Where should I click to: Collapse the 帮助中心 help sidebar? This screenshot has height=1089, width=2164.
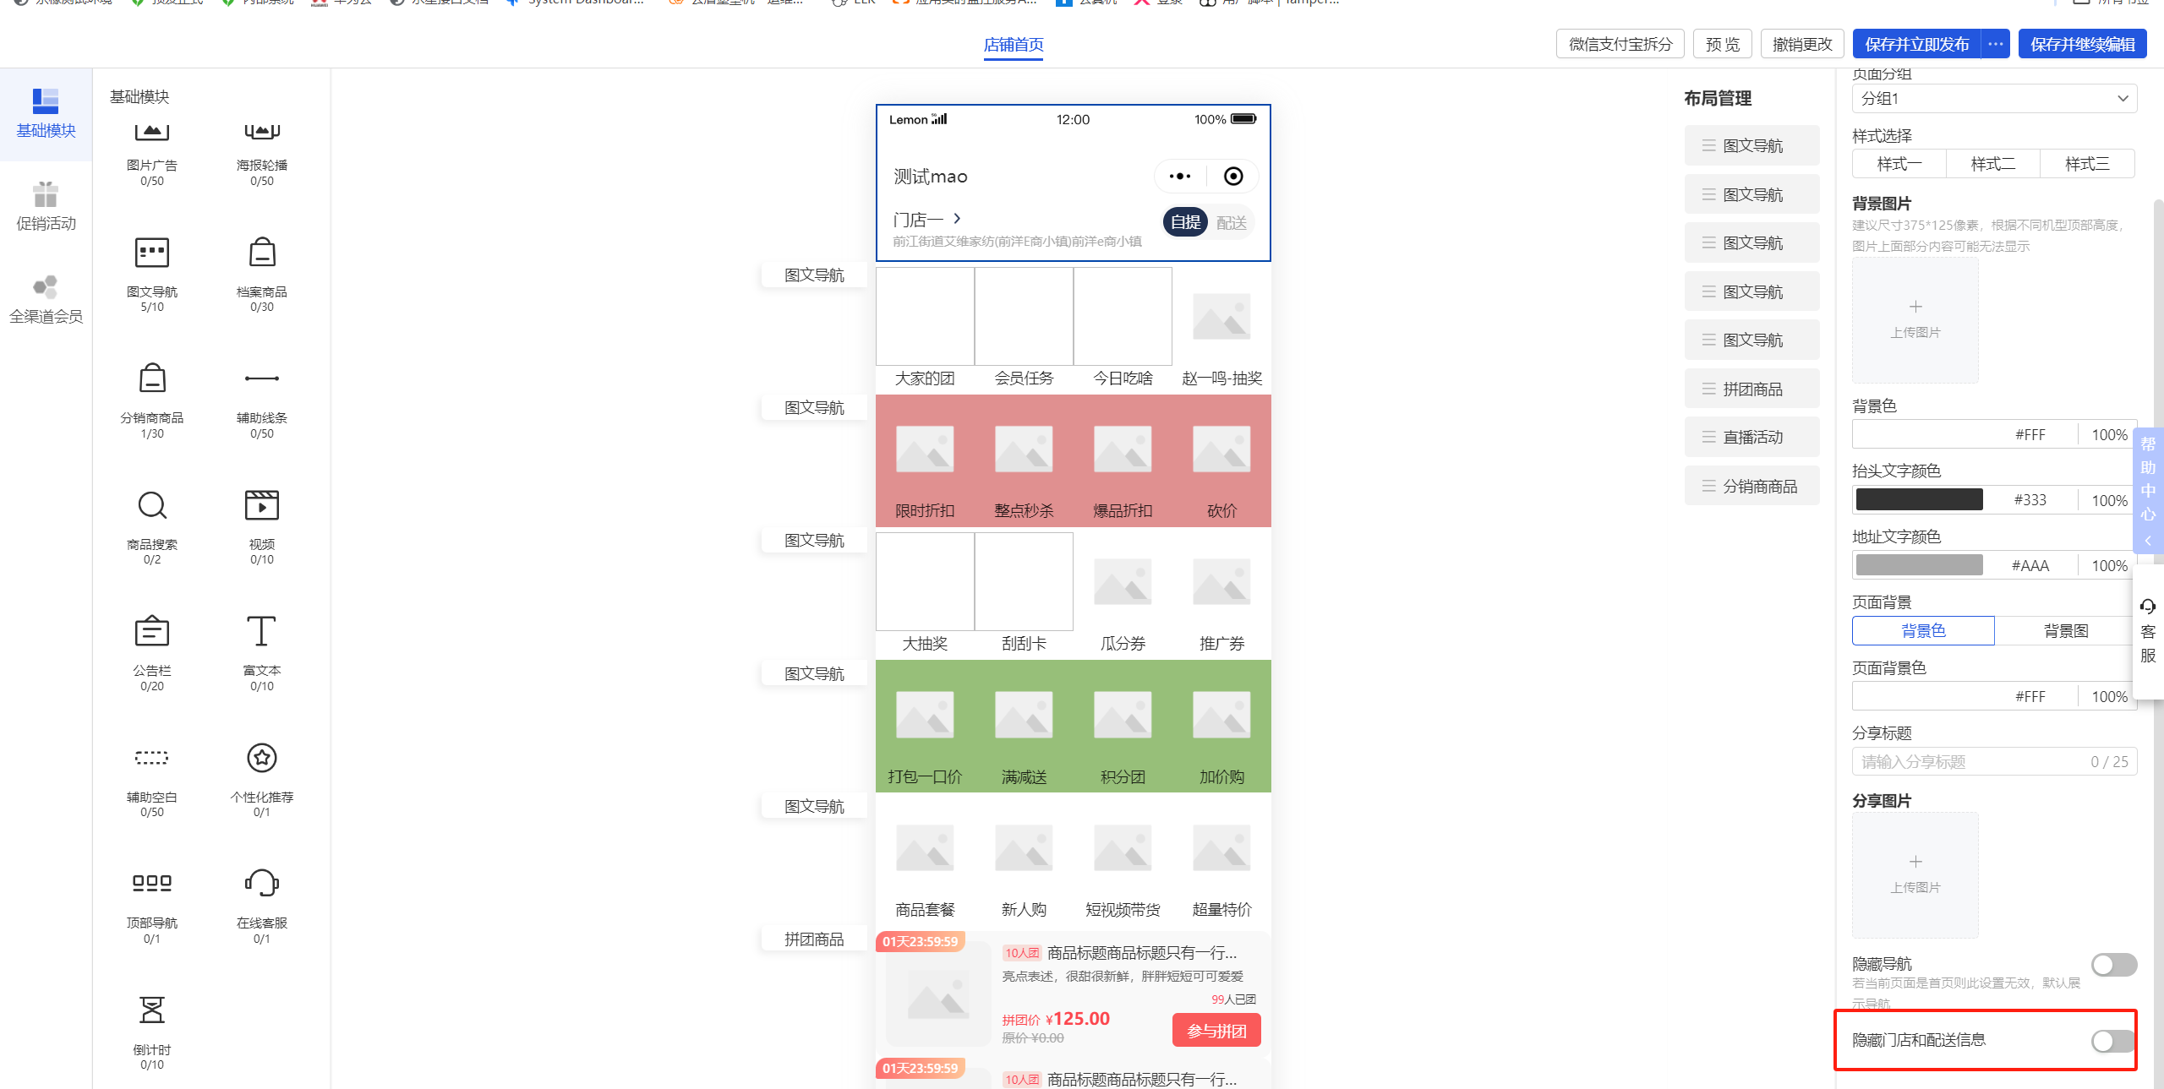2148,541
